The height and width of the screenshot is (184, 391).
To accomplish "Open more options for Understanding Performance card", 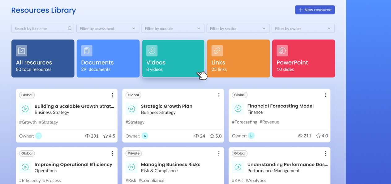I will pyautogui.click(x=325, y=153).
